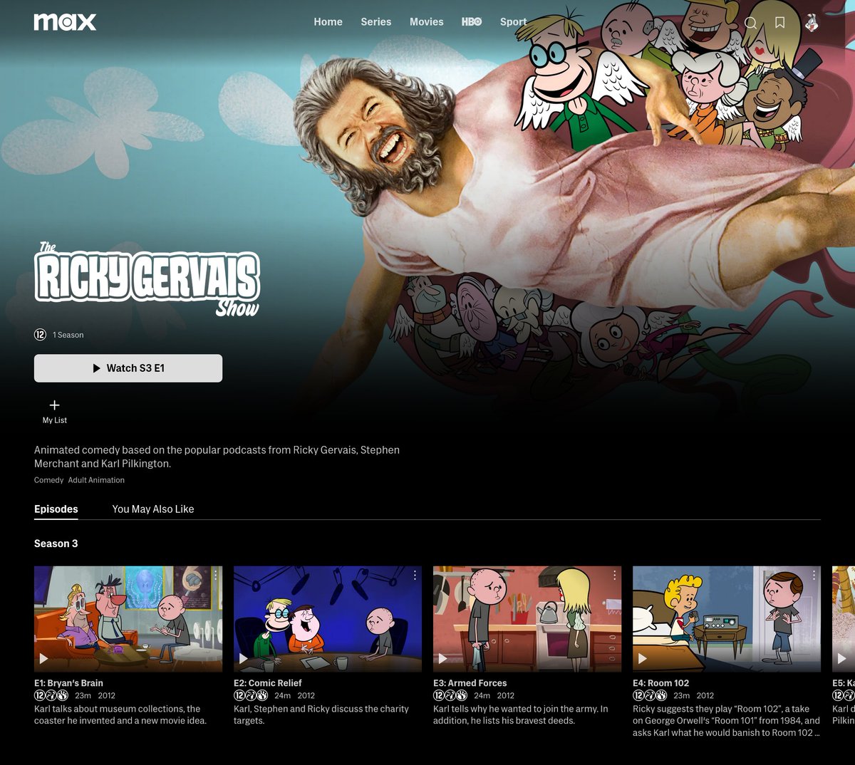
Task: Click E2 description about charity targets
Action: point(321,714)
